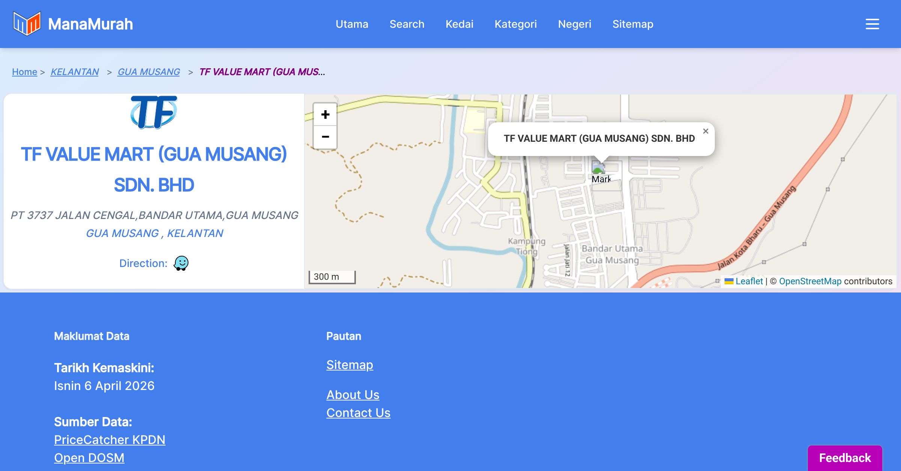Click the ManaMurah logo icon
The image size is (901, 471).
(x=27, y=24)
